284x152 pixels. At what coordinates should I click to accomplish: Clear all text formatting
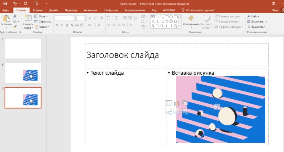click(x=102, y=18)
